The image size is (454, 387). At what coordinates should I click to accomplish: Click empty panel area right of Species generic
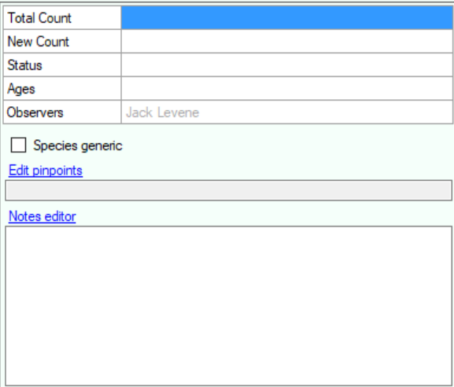tap(286, 146)
